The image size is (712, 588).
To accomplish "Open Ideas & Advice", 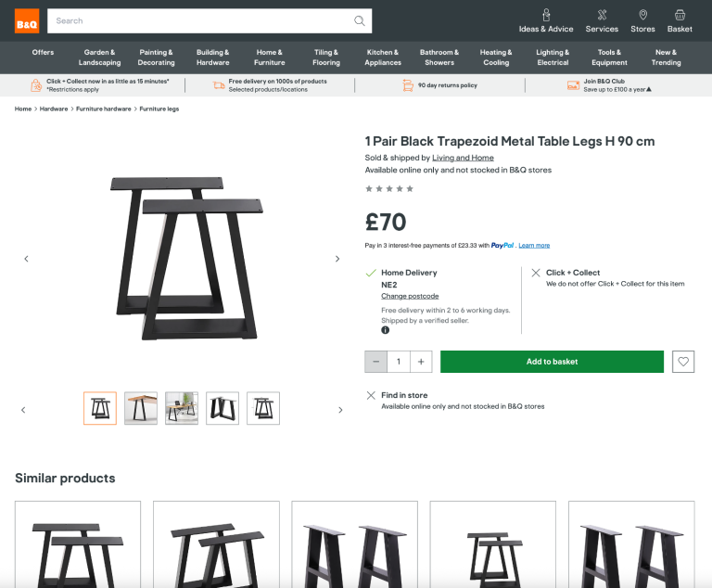I will click(x=546, y=20).
